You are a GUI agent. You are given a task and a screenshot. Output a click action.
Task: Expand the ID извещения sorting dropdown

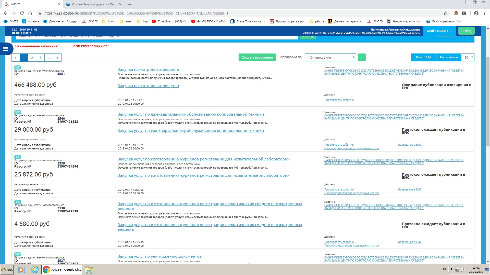pos(330,58)
